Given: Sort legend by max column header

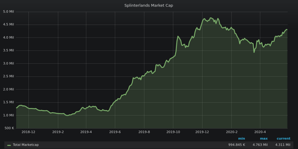Looking at the screenshot, I should (x=264, y=139).
